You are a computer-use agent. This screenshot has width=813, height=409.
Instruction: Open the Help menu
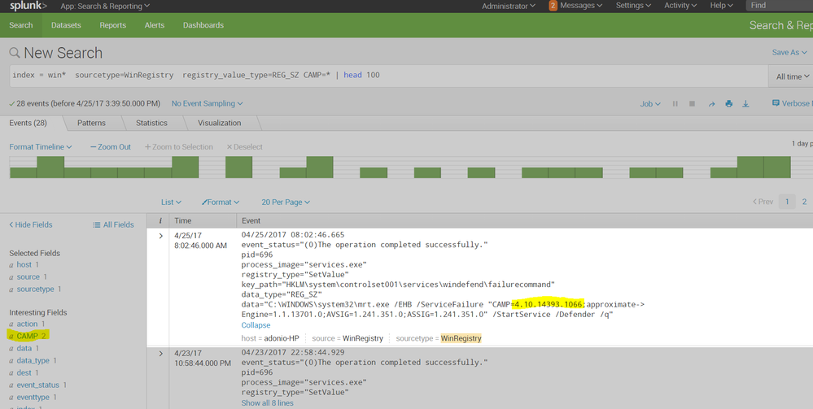tap(721, 6)
